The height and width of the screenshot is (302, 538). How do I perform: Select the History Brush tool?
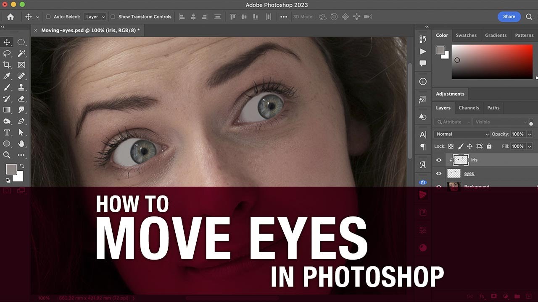(x=7, y=99)
